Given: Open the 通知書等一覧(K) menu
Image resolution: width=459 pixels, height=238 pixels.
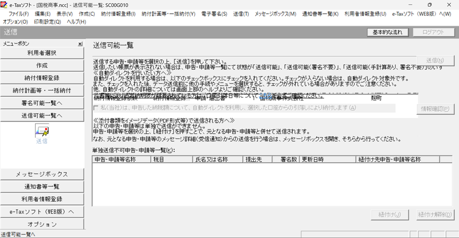Looking at the screenshot, I should pyautogui.click(x=320, y=14).
